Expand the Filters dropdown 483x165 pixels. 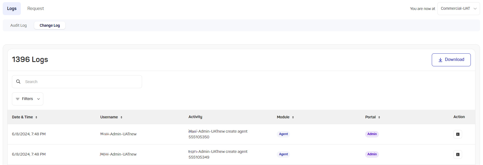(x=28, y=99)
